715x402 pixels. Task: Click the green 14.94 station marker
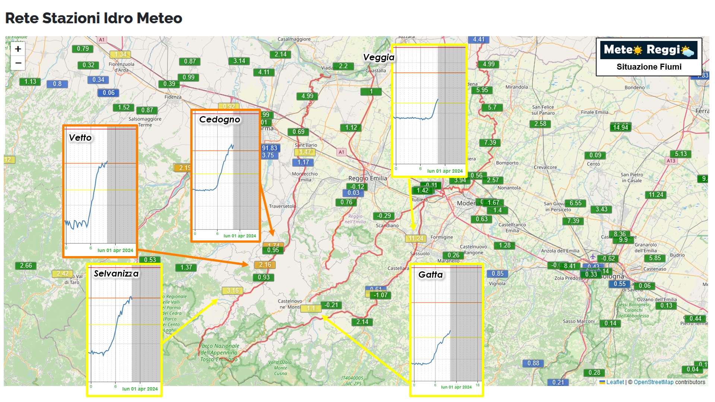(620, 127)
